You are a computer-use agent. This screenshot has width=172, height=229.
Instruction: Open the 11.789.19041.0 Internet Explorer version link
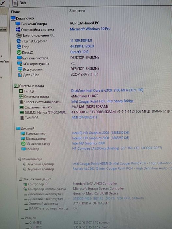coord(81,41)
